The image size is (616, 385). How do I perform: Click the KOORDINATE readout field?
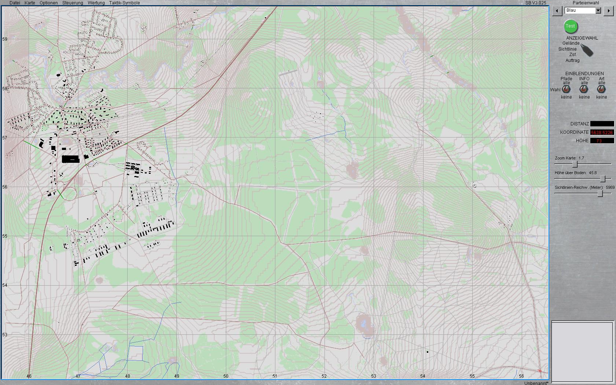[602, 132]
